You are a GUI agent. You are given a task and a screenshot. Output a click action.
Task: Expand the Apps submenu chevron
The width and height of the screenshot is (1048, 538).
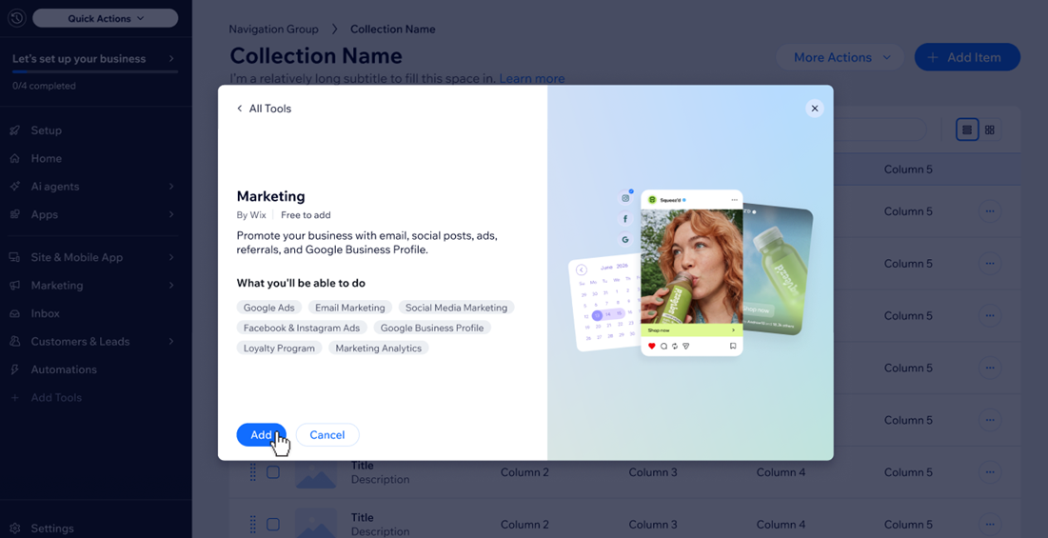[x=171, y=214]
